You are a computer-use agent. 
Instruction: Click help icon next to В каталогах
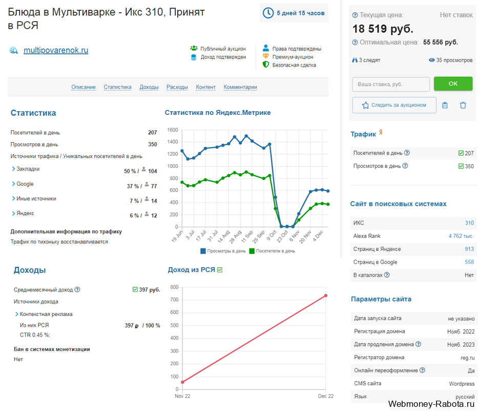(x=387, y=274)
